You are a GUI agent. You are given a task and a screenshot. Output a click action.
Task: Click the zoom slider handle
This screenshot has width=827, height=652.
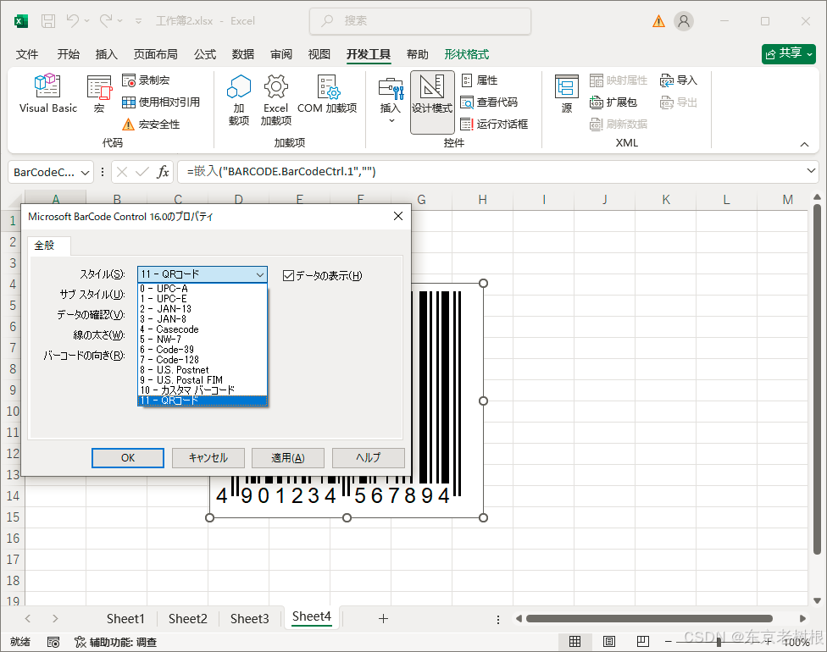tap(719, 642)
